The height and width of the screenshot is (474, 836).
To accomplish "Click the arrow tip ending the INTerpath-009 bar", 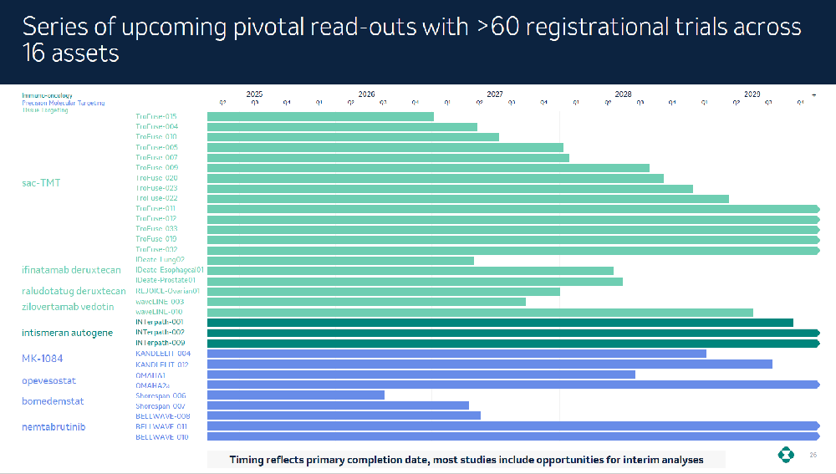I will click(x=817, y=343).
